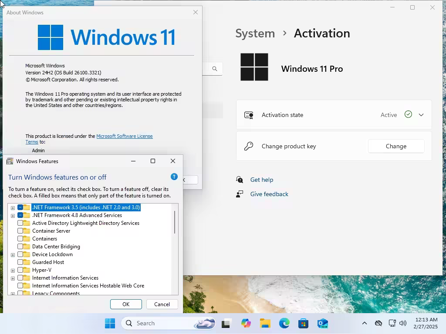The height and width of the screenshot is (334, 446).
Task: Click the taskbar Search box
Action: tap(168, 323)
